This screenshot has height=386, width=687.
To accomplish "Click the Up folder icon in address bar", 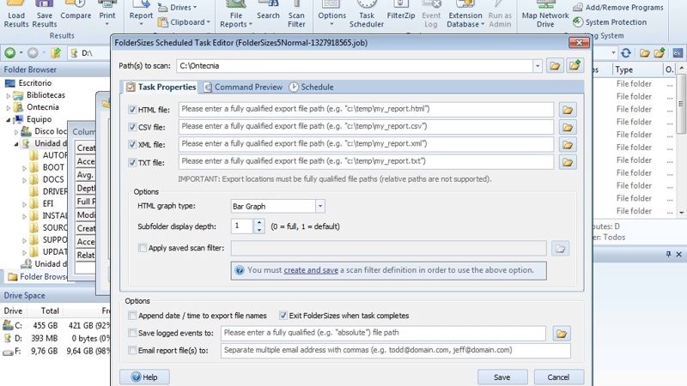I will click(56, 53).
